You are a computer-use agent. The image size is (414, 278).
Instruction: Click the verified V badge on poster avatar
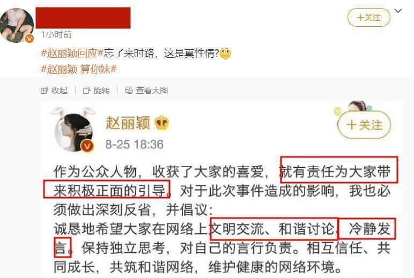[x=29, y=39]
